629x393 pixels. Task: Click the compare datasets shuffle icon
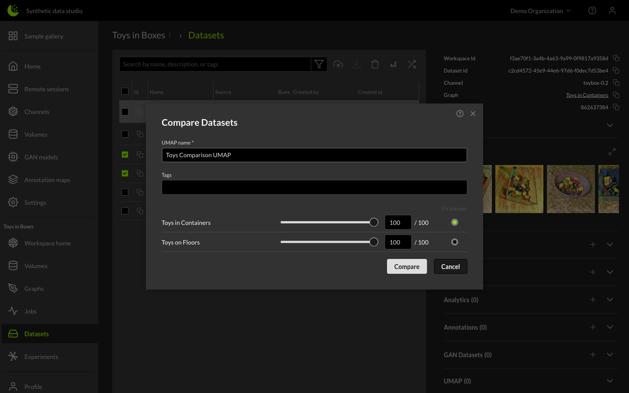coord(411,64)
